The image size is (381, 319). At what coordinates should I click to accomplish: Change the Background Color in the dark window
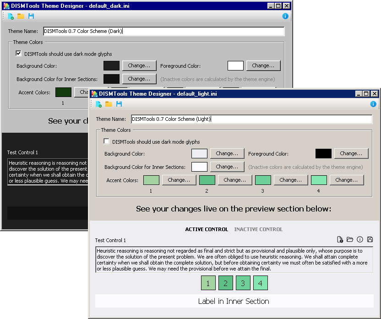tap(139, 66)
